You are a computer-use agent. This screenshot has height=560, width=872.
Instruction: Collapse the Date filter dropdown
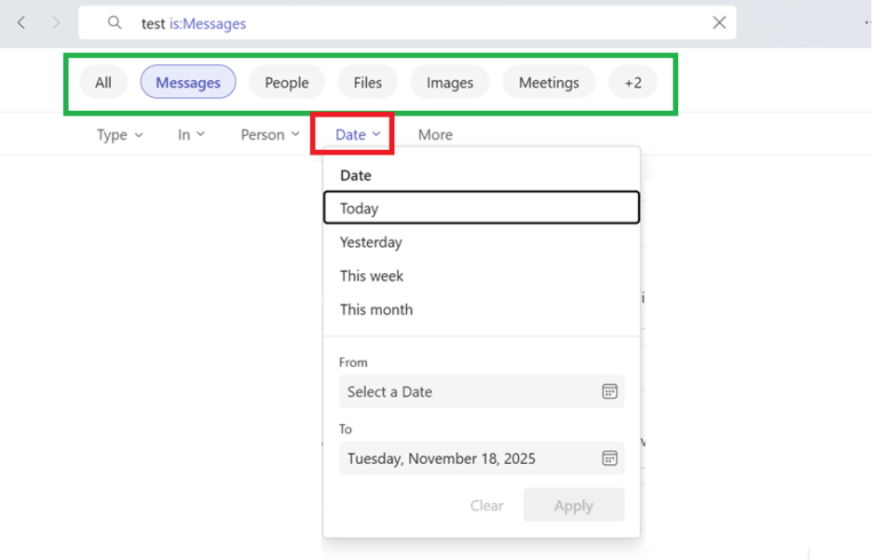[x=358, y=134]
